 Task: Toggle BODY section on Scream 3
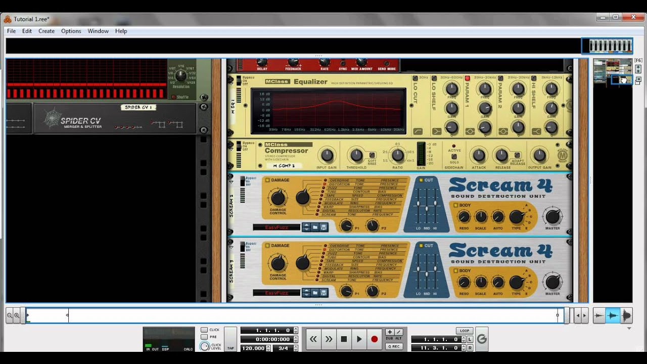click(x=455, y=271)
